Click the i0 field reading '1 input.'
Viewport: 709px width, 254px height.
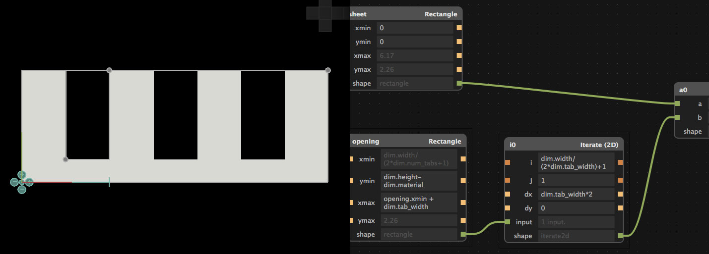pyautogui.click(x=576, y=222)
